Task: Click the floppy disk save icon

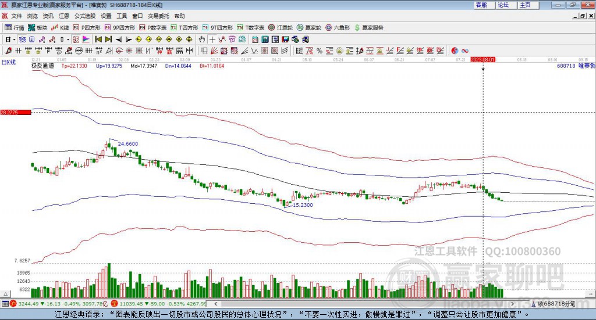Action: pyautogui.click(x=285, y=39)
